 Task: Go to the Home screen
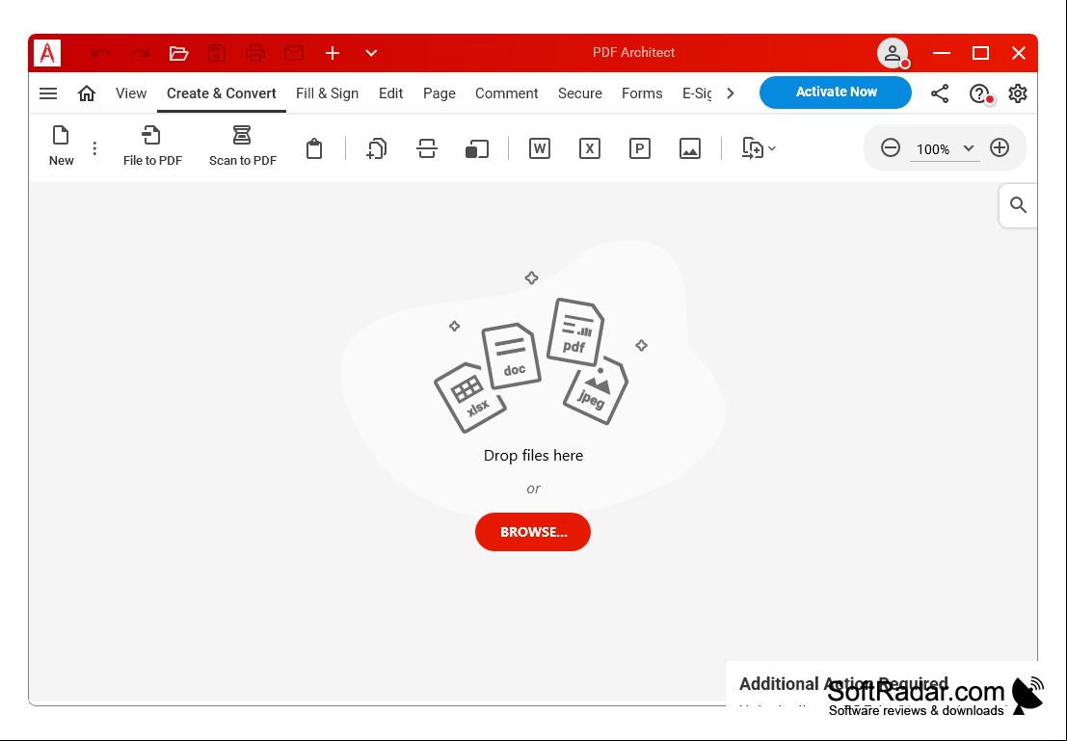[x=87, y=93]
